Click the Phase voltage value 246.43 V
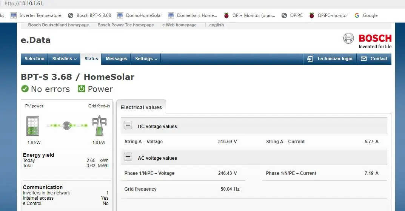405x211 pixels. click(x=227, y=173)
